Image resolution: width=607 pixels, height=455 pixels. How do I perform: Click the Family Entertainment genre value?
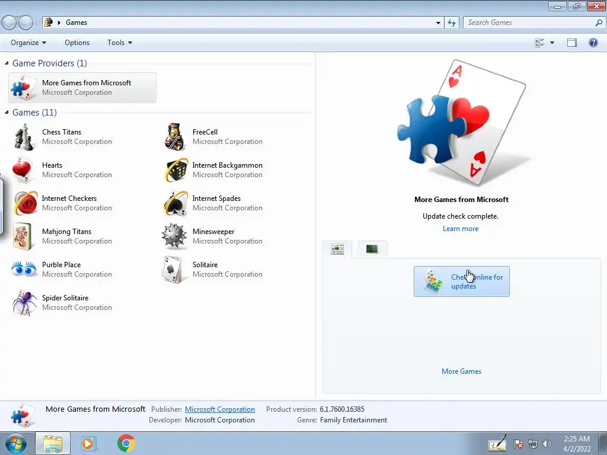353,420
